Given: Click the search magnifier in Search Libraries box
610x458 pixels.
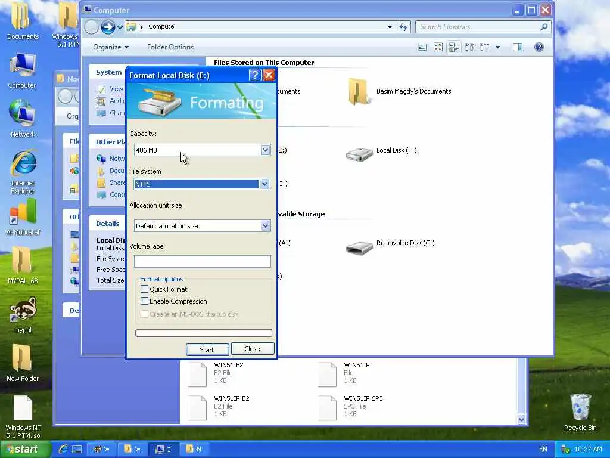Looking at the screenshot, I should [543, 27].
